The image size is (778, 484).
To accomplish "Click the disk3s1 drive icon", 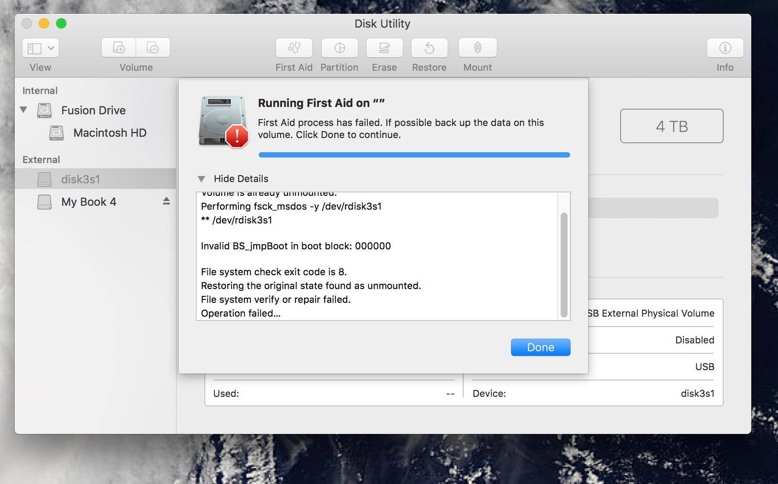I will click(x=44, y=179).
